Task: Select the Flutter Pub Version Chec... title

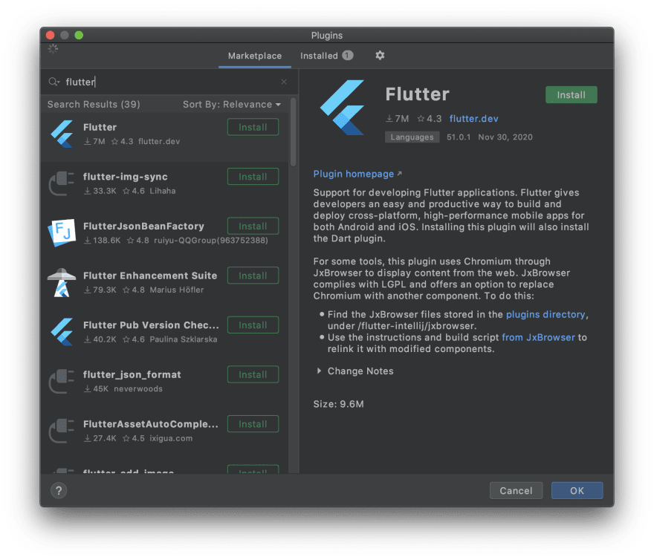Action: [x=151, y=325]
